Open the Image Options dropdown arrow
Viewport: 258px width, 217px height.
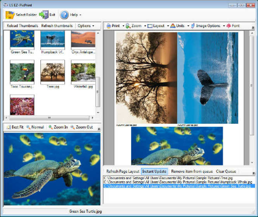tap(224, 26)
